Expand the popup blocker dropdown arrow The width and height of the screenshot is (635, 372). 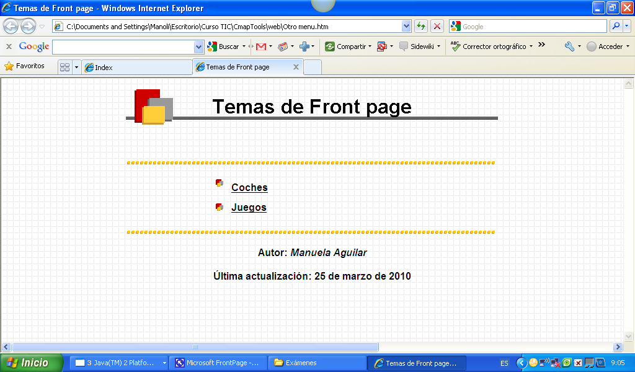(392, 46)
